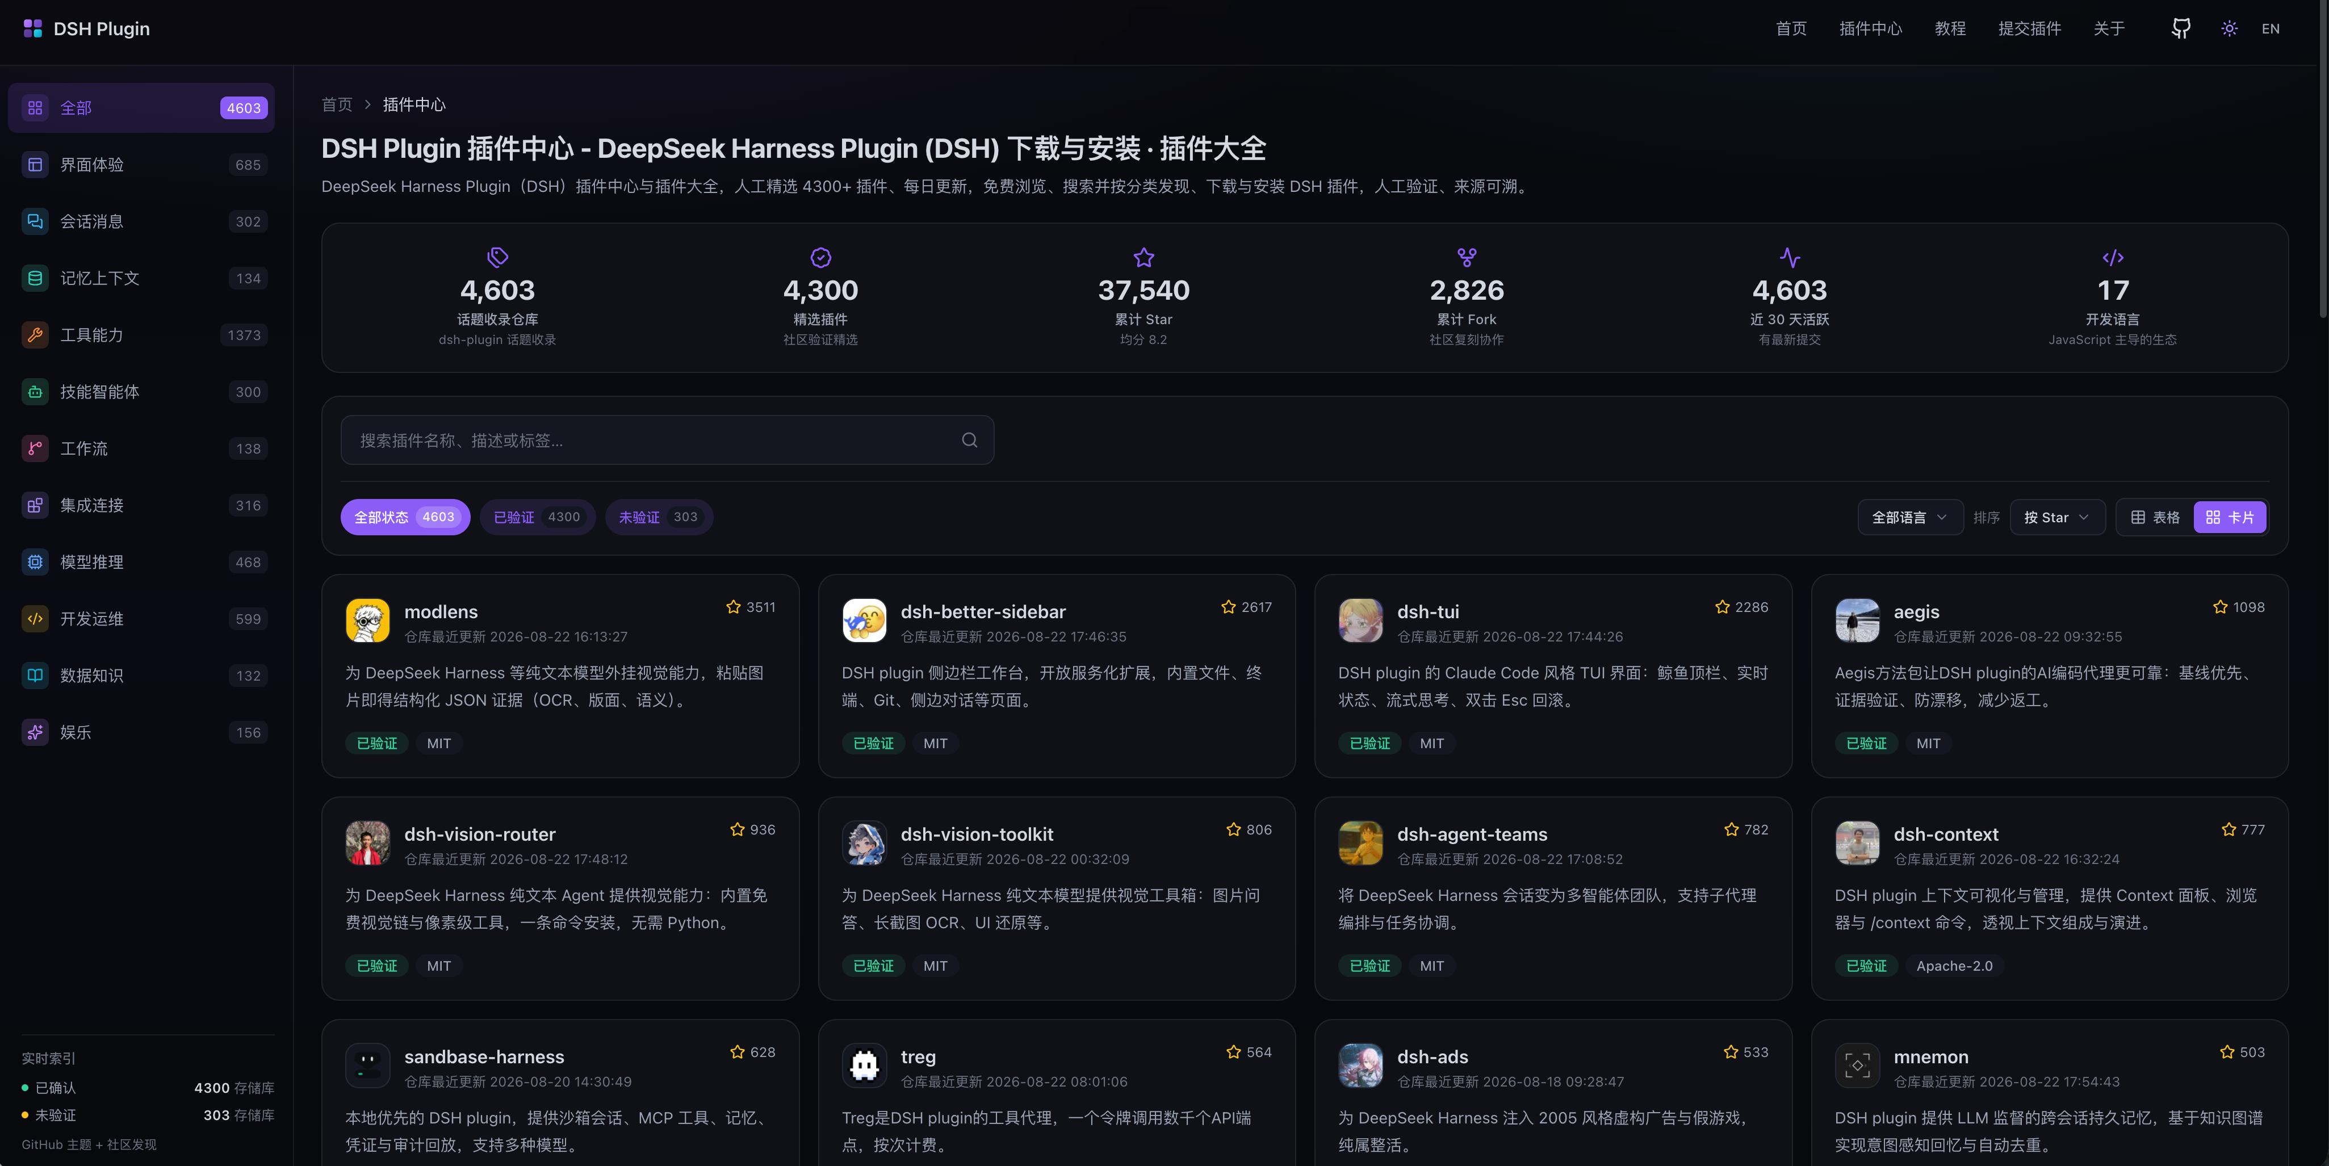Open the GitHub repository icon
This screenshot has height=1166, width=2329.
(2181, 29)
